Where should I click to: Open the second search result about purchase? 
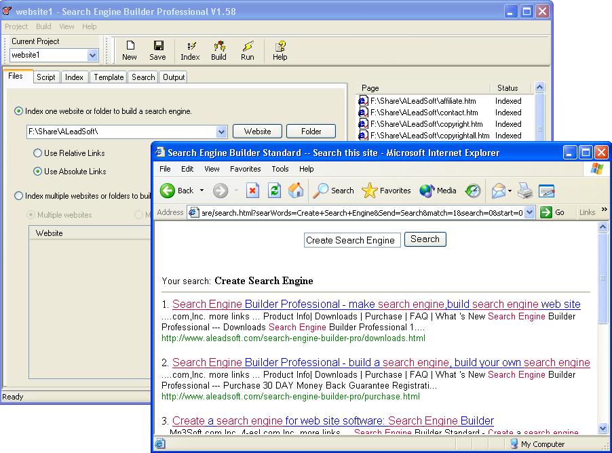[381, 363]
